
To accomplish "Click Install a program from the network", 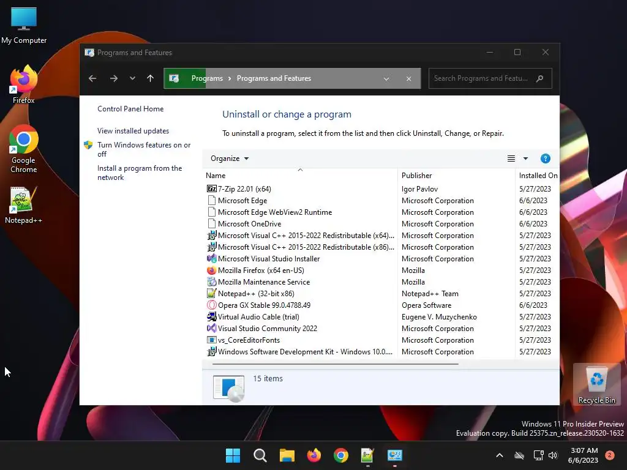I will (x=140, y=173).
